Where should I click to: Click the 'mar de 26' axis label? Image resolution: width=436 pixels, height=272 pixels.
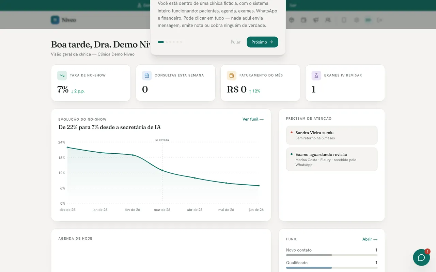point(162,210)
